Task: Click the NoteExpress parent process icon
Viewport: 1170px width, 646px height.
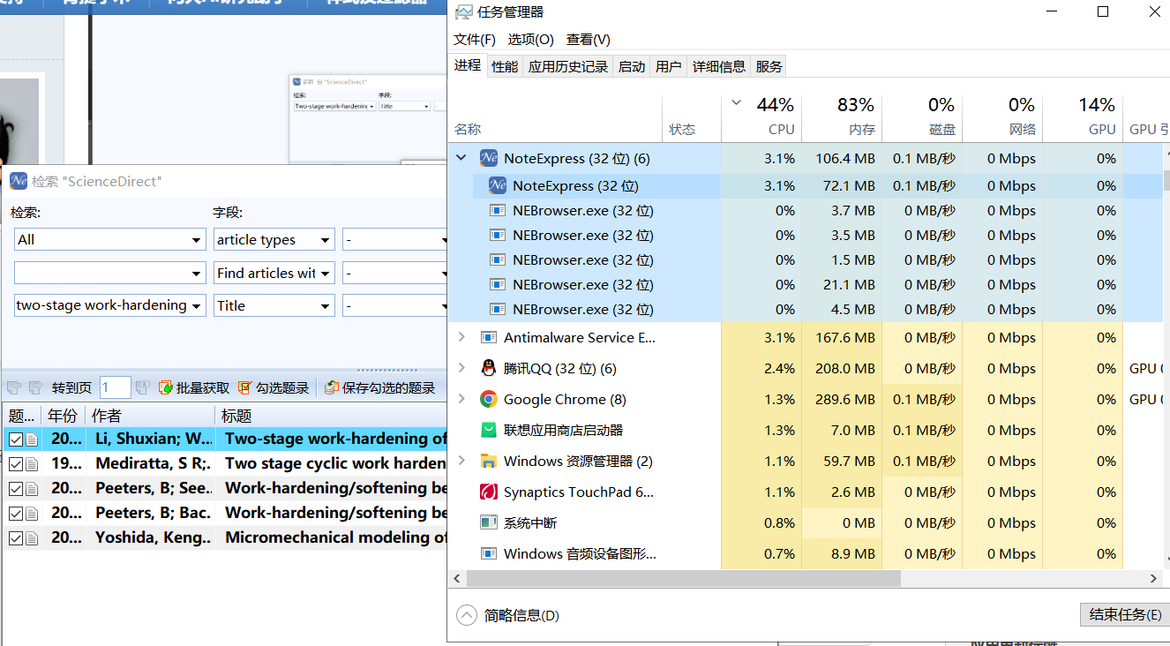Action: [489, 159]
